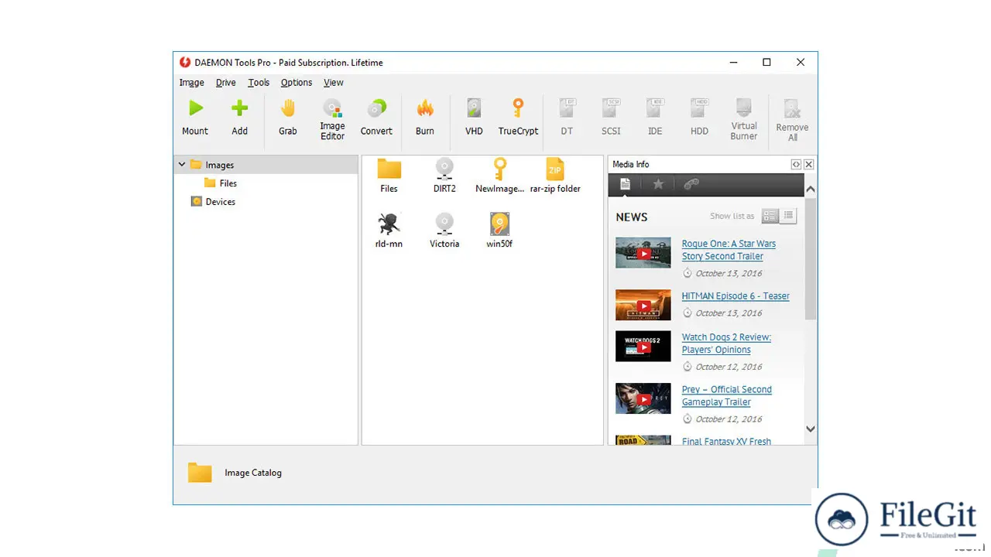Play the Watch Dogs 2 thumbnail

[643, 347]
